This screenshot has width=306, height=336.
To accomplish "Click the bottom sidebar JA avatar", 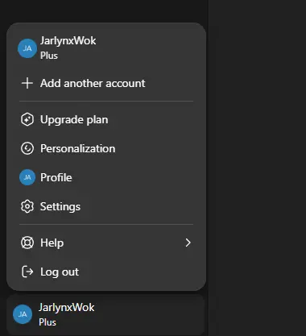I will coord(23,314).
